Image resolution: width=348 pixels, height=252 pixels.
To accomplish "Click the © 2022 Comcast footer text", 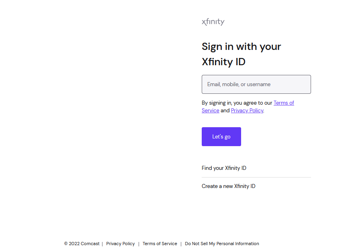I will coord(82,244).
